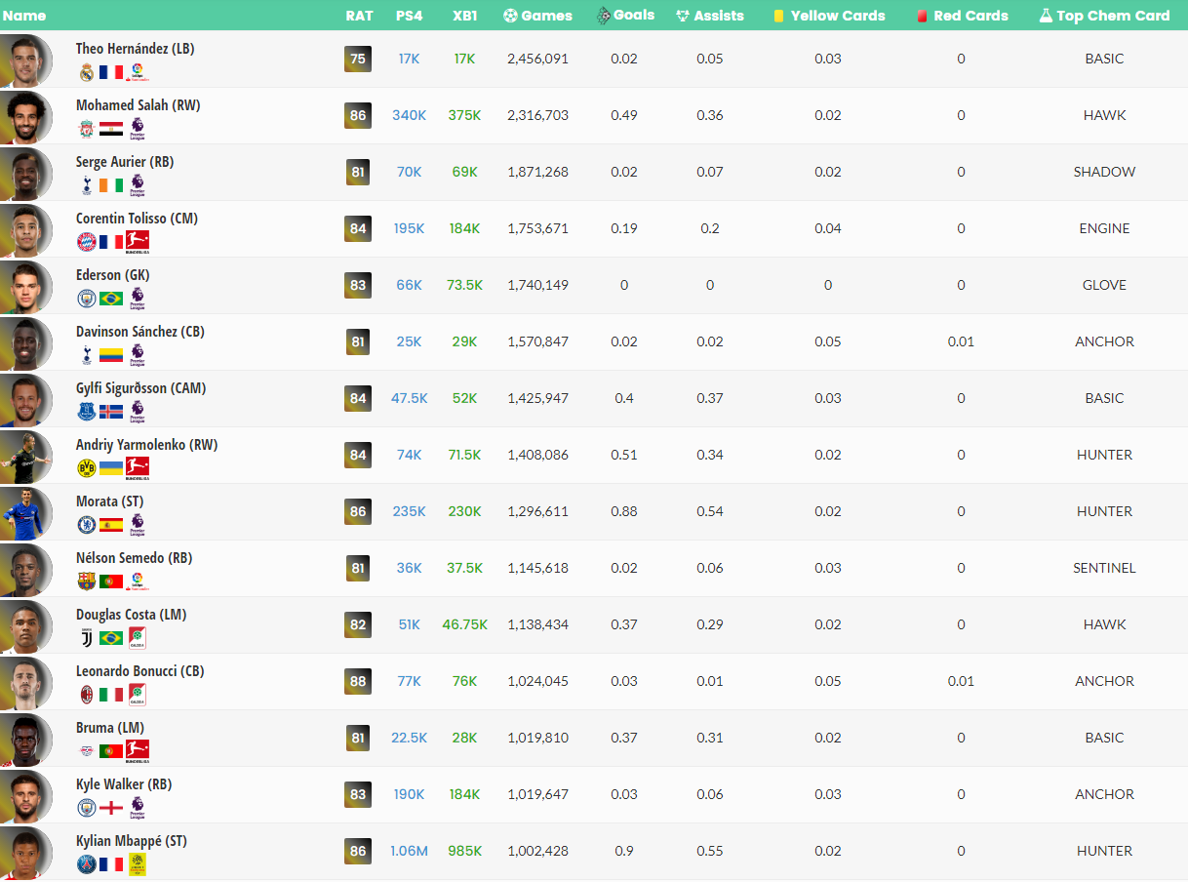Click XB1 price 985K for Kylian Mbappé
The height and width of the screenshot is (882, 1188).
tap(465, 851)
